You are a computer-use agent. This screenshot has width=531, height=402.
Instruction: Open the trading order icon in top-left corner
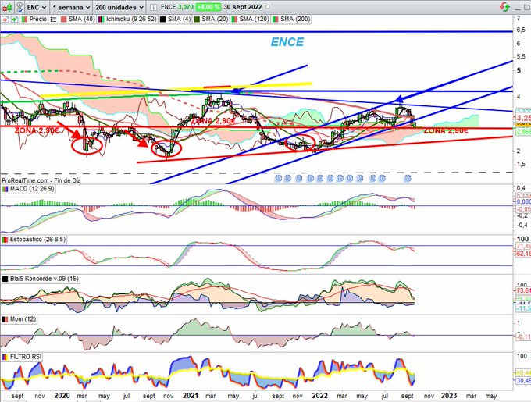pos(7,7)
